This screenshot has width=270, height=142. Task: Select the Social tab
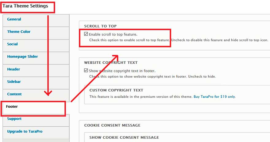tap(13, 44)
